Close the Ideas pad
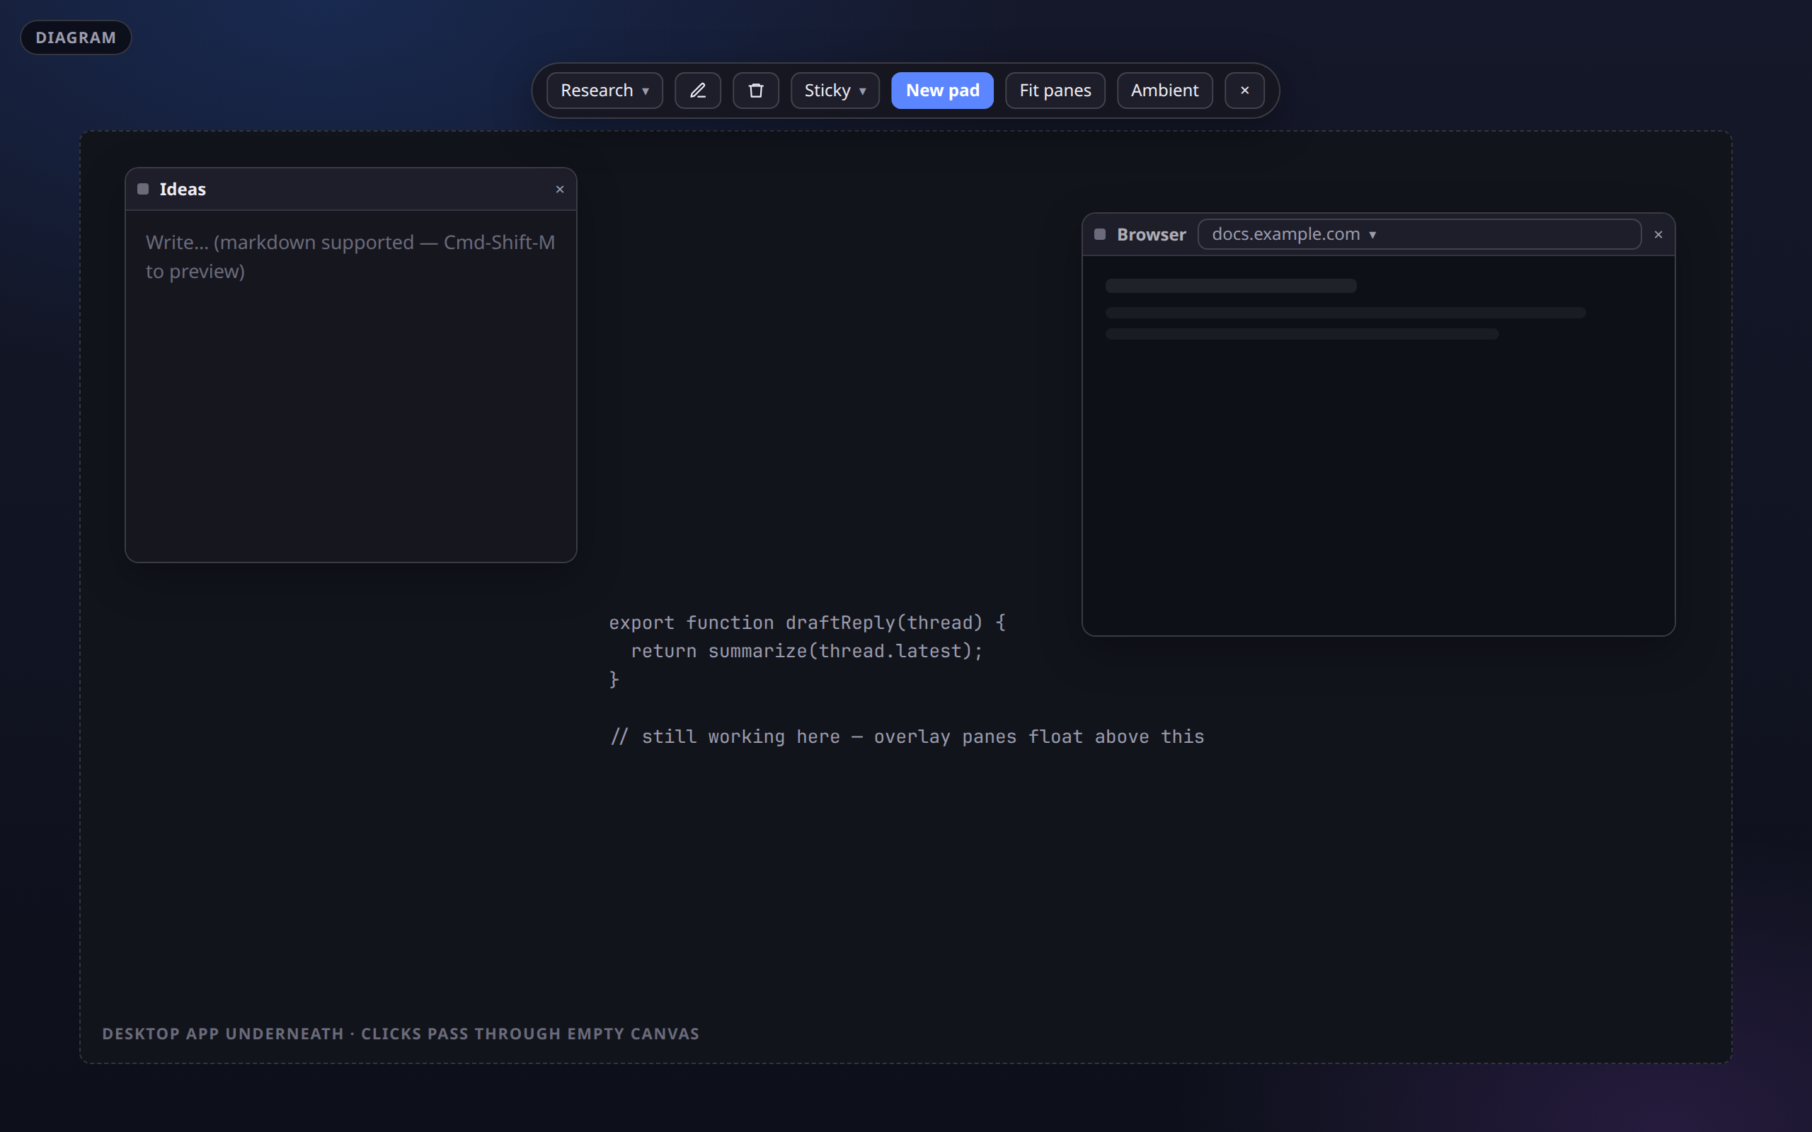Screen dimensions: 1812x1132 559,190
